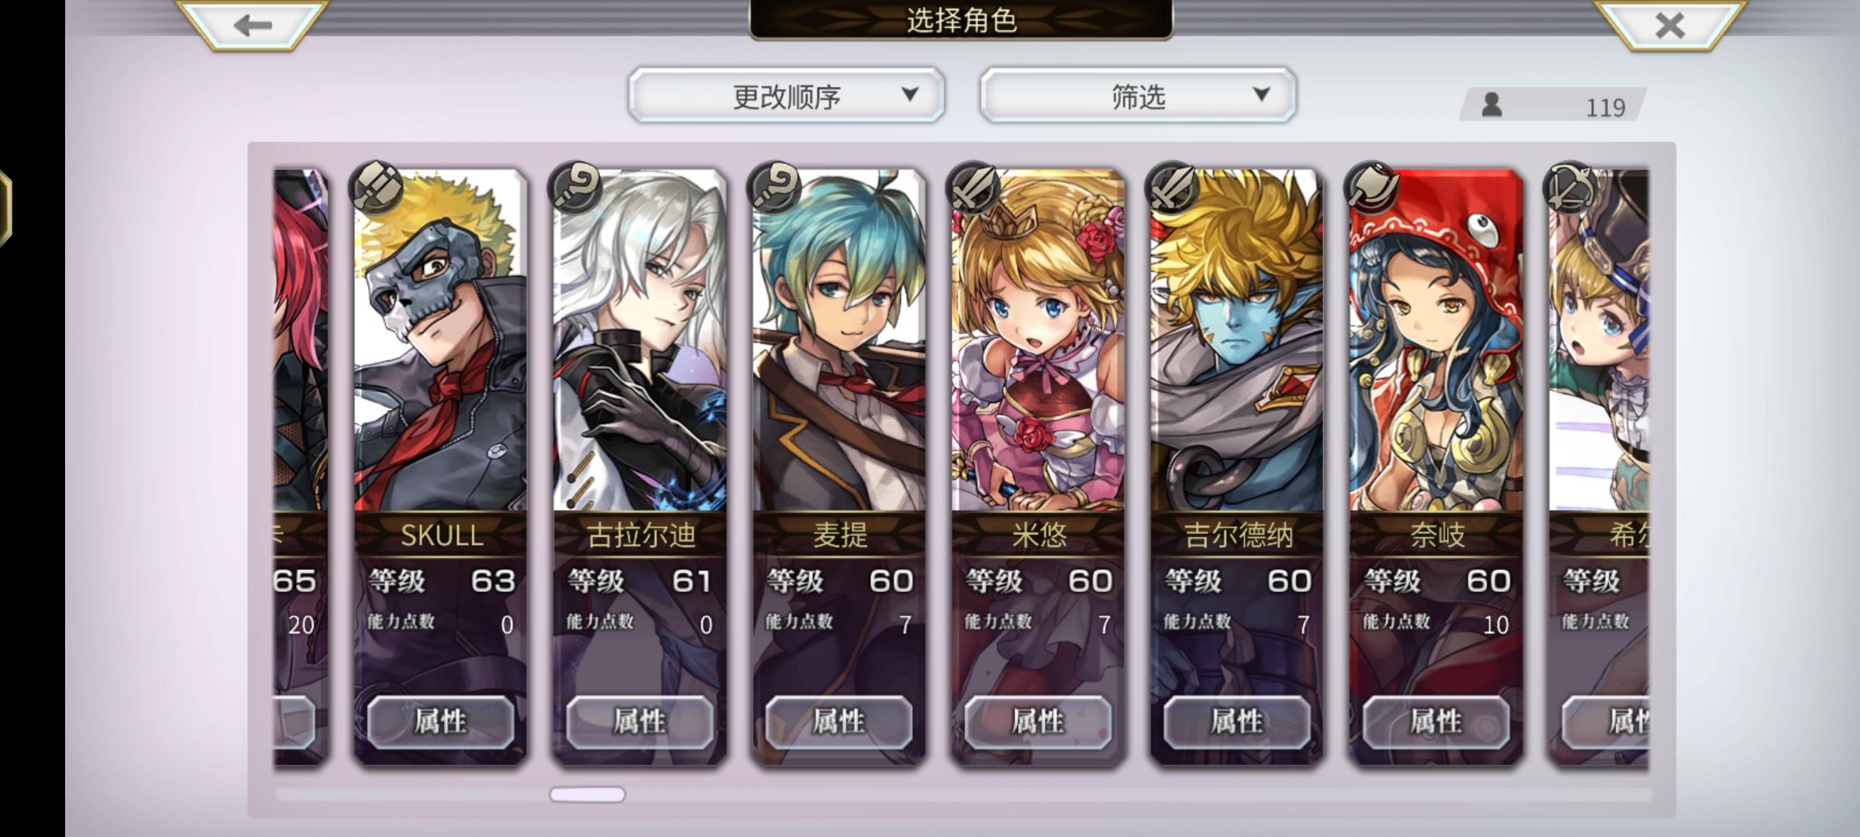
Task: Click SKULL's fist weapon icon
Action: point(377,188)
